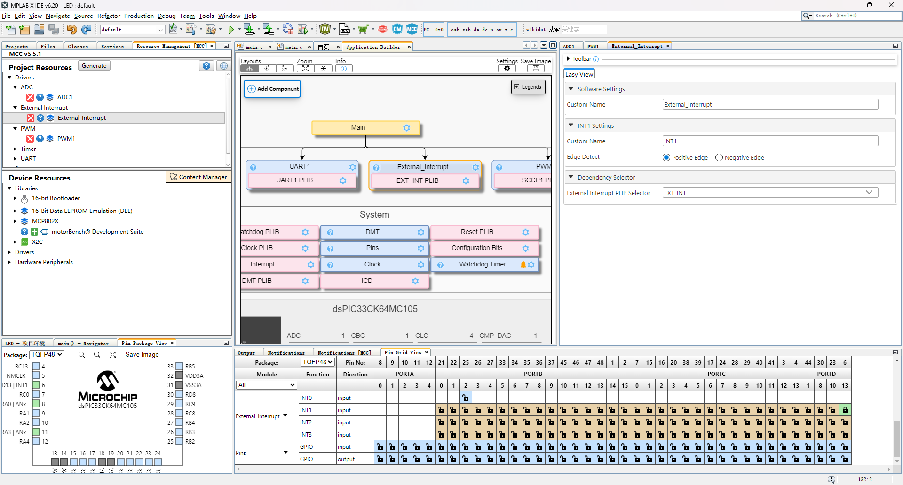Launch the MCC toolbar icon
Image resolution: width=903 pixels, height=485 pixels.
coord(412,30)
